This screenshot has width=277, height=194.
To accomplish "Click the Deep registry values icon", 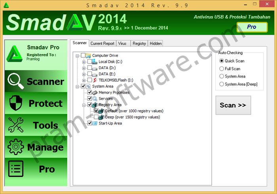I will coord(101,117).
